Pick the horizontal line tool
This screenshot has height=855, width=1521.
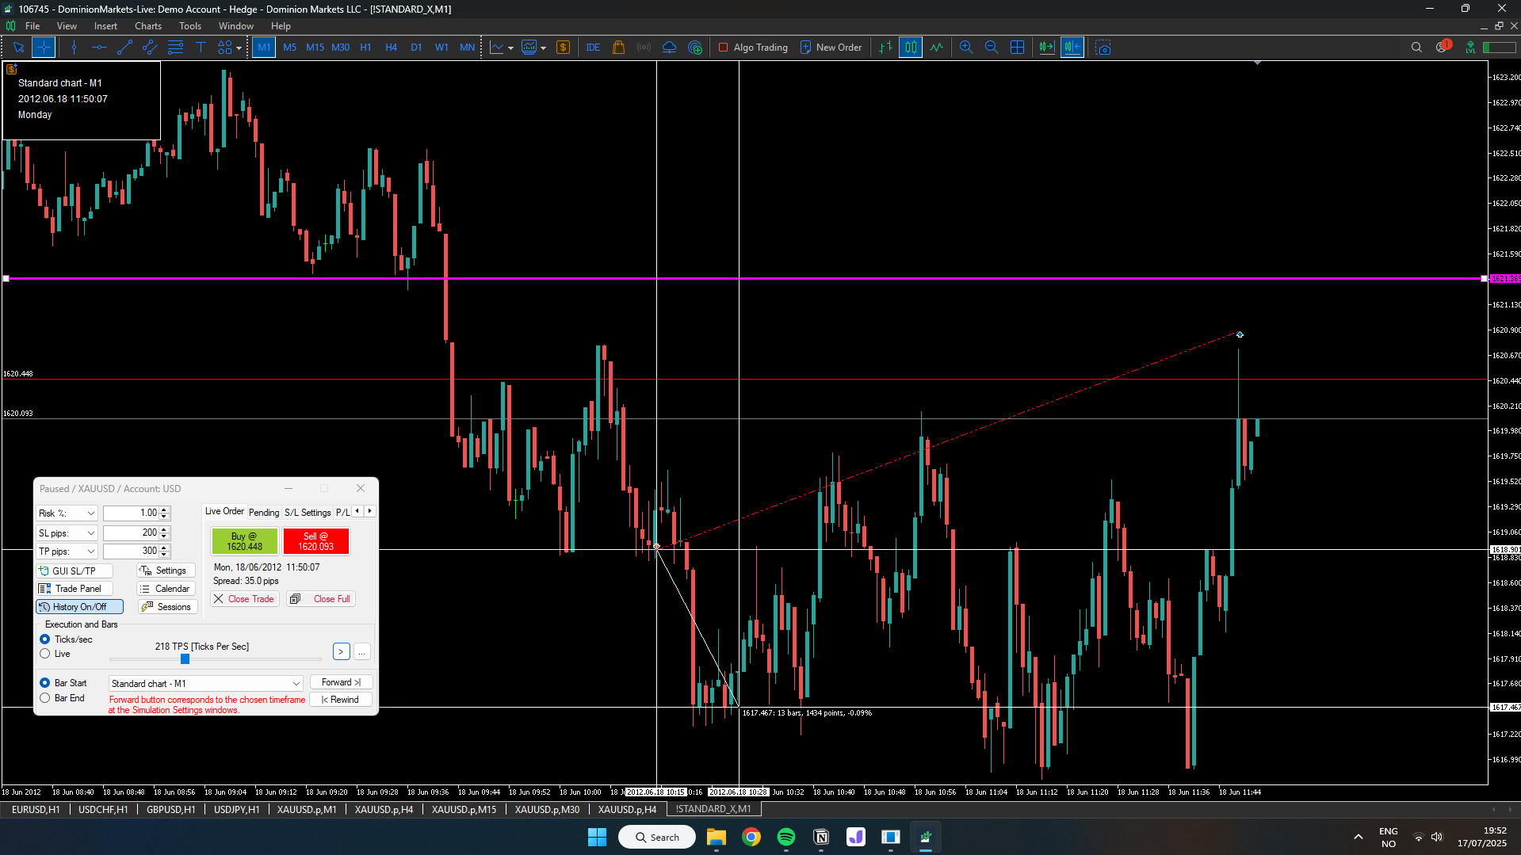99,48
